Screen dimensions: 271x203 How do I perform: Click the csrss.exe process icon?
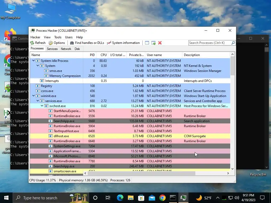38,91
